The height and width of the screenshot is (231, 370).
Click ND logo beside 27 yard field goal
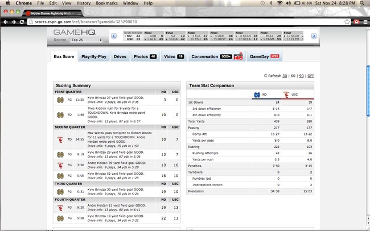pyautogui.click(x=60, y=100)
